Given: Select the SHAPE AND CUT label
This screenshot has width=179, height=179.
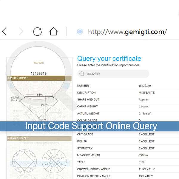Looking at the screenshot, I should pyautogui.click(x=88, y=100).
